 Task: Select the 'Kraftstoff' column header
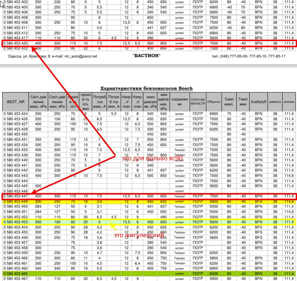[259, 102]
